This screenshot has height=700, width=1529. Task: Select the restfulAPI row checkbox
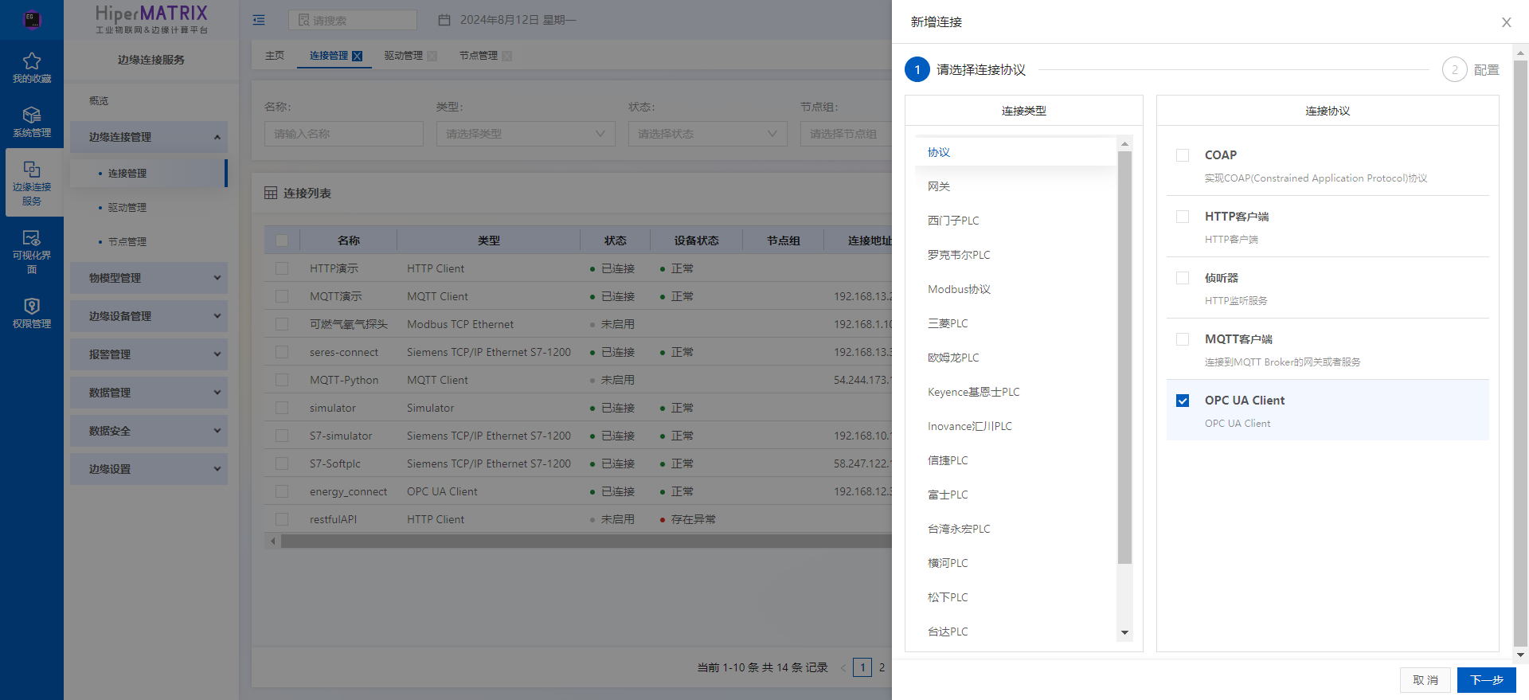click(281, 519)
